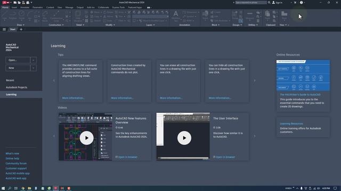Add a new drawing tab with plus icon

click(21, 29)
